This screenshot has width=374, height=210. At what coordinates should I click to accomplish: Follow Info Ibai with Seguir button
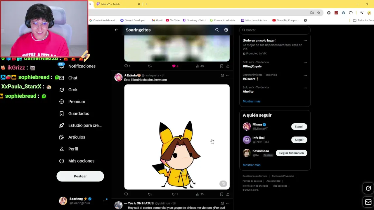pos(299,140)
